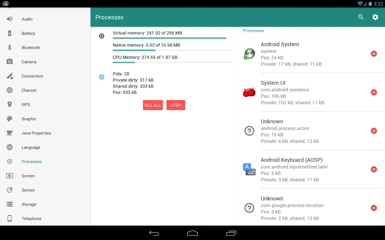The image size is (385, 240).
Task: Click the Android Keyboard app icon
Action: (x=249, y=169)
